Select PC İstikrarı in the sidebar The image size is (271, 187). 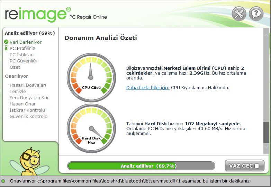coord(21,54)
